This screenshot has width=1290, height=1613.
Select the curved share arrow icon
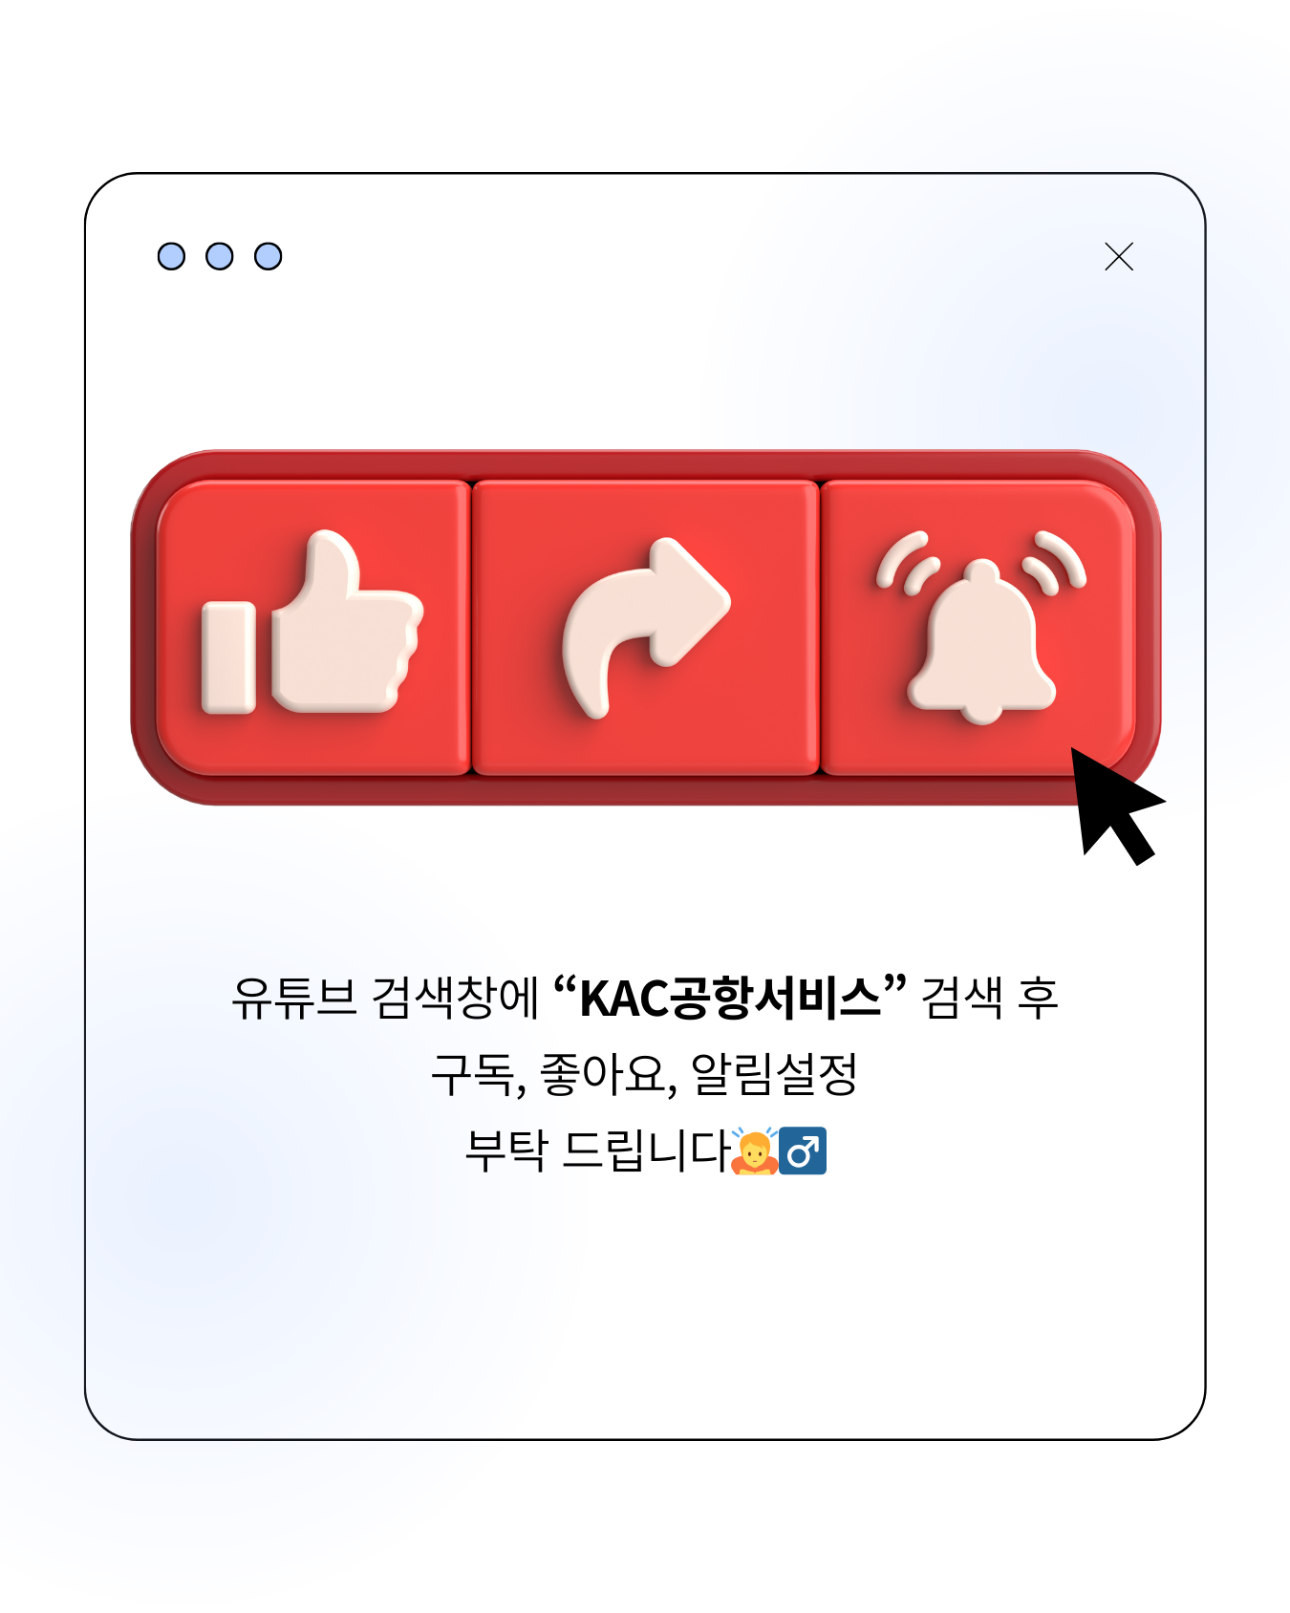(646, 628)
